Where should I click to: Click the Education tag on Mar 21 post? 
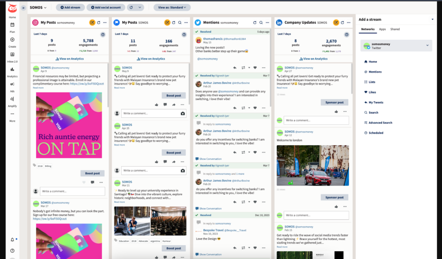coord(124,241)
